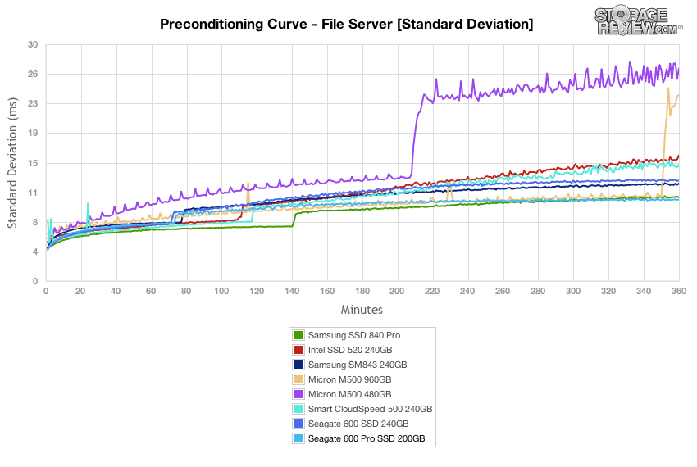
Task: Click the 15 label on the y-axis
Action: (x=33, y=163)
